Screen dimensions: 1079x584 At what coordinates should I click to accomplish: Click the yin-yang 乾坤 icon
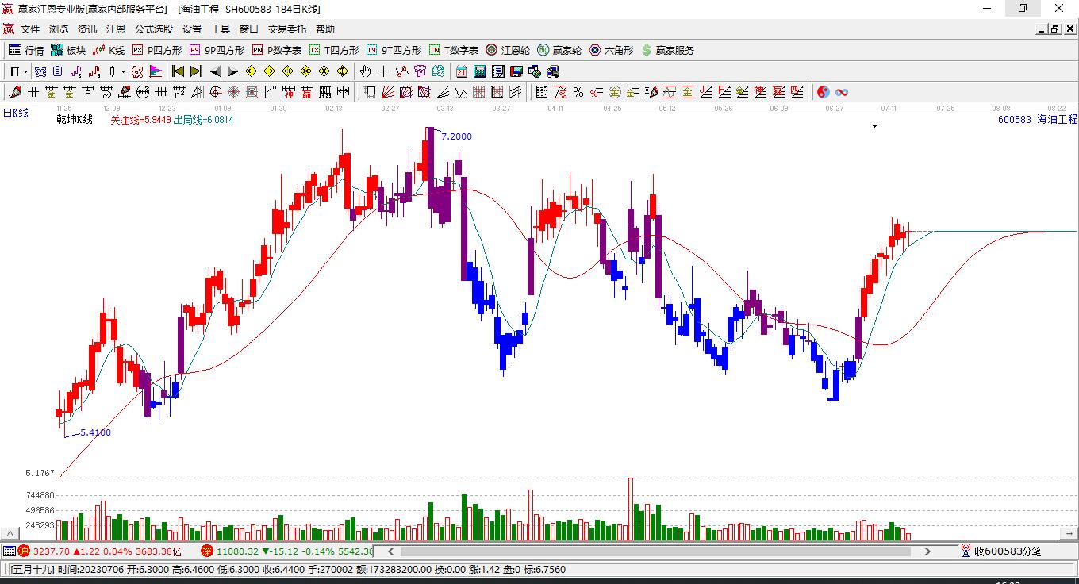(824, 92)
